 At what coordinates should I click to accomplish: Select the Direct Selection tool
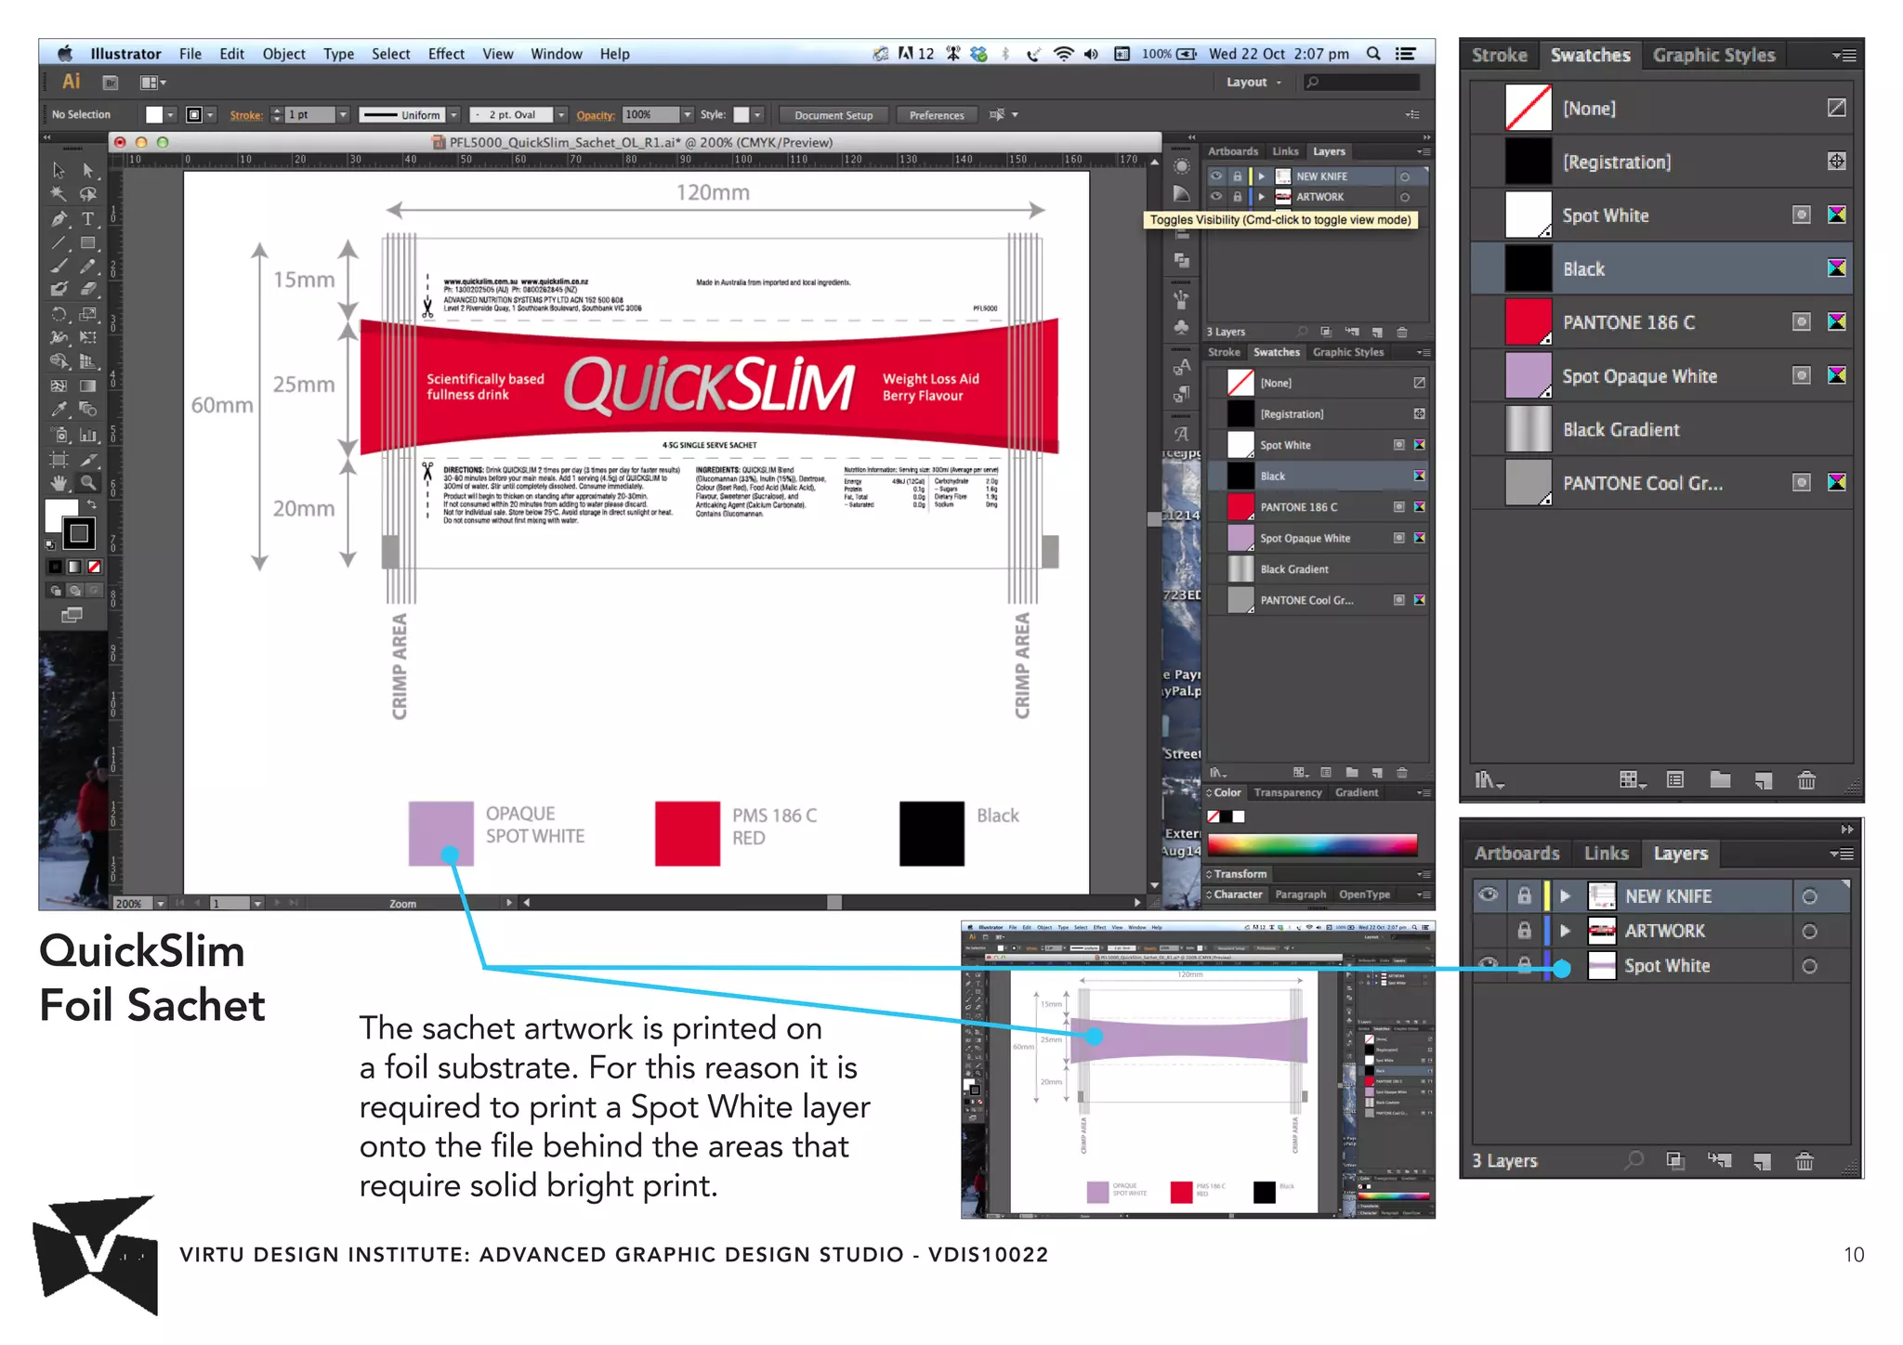[x=88, y=170]
